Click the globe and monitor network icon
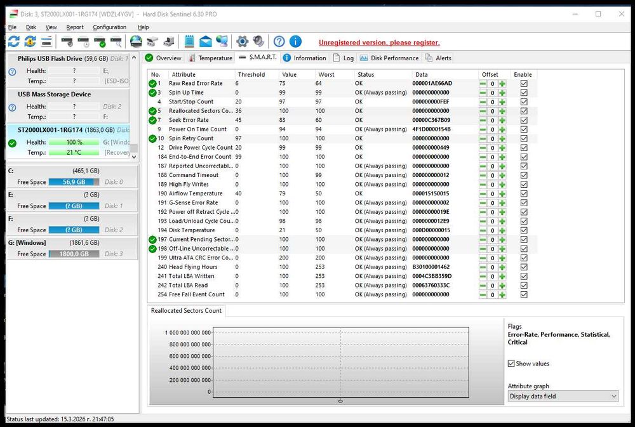 pyautogui.click(x=222, y=41)
